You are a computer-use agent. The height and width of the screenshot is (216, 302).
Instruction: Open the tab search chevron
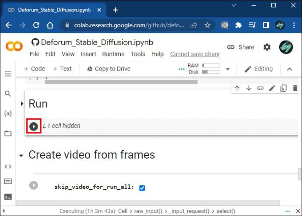click(234, 5)
